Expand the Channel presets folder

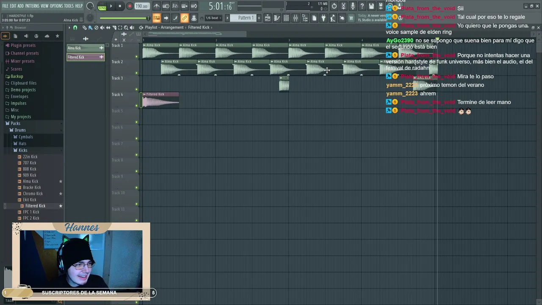[25, 53]
